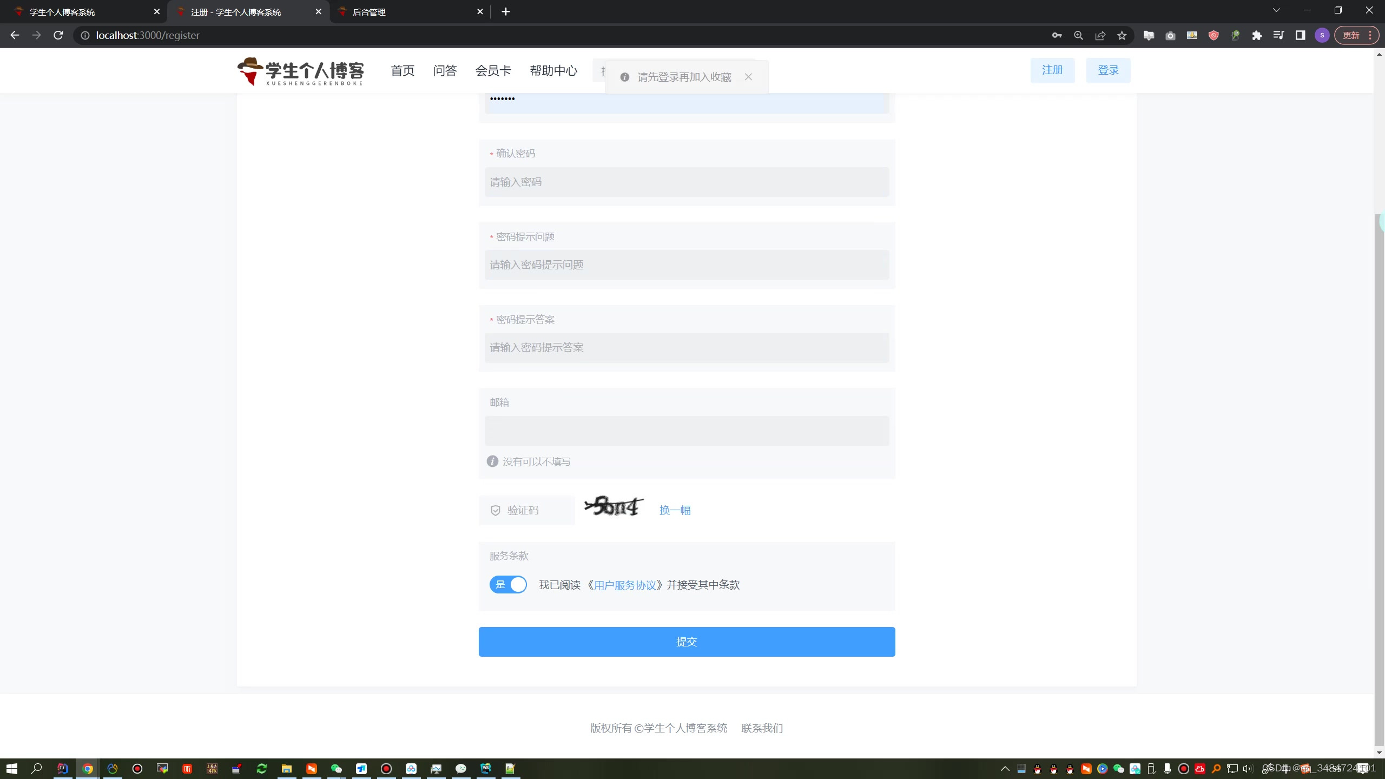
Task: Open the Chrome profile avatar
Action: click(x=1322, y=36)
